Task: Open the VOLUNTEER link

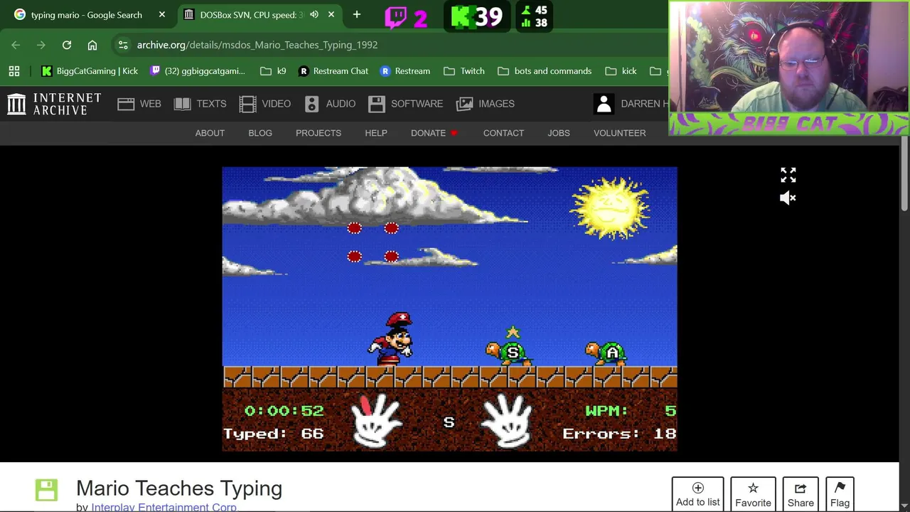Action: tap(620, 133)
